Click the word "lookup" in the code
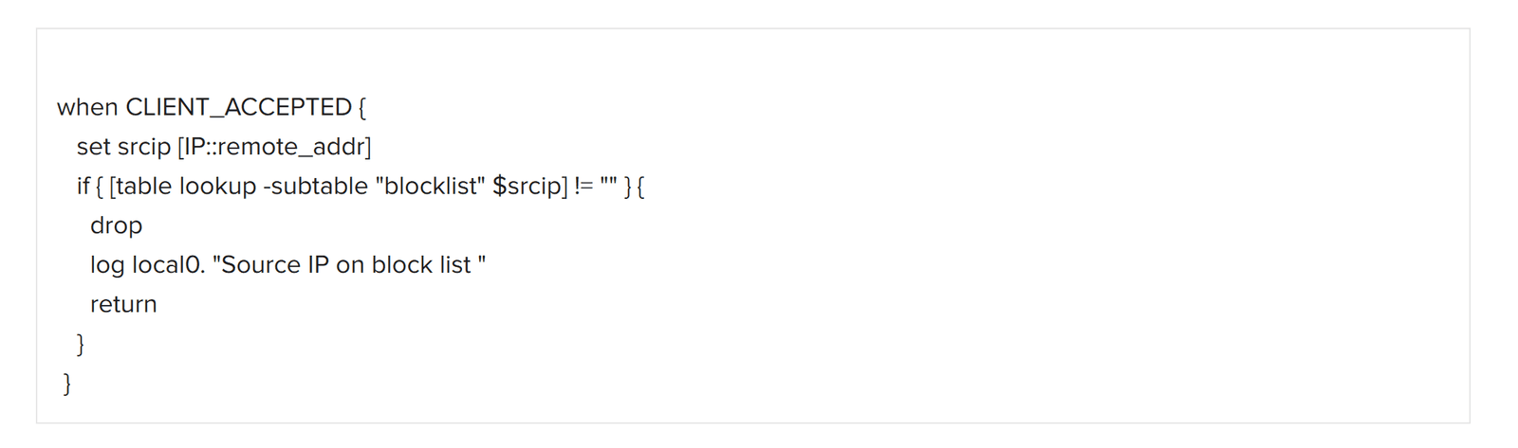This screenshot has width=1518, height=448. [217, 187]
